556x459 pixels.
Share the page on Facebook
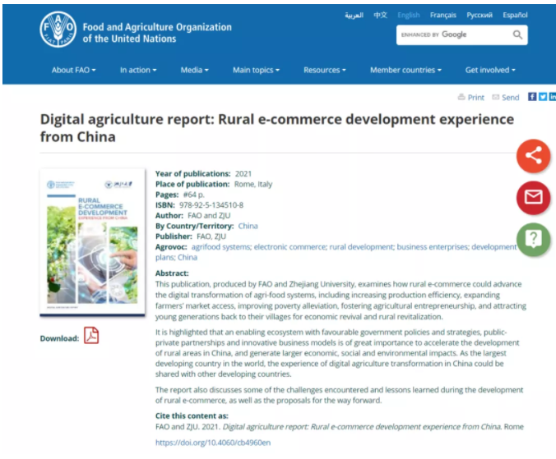(x=532, y=97)
